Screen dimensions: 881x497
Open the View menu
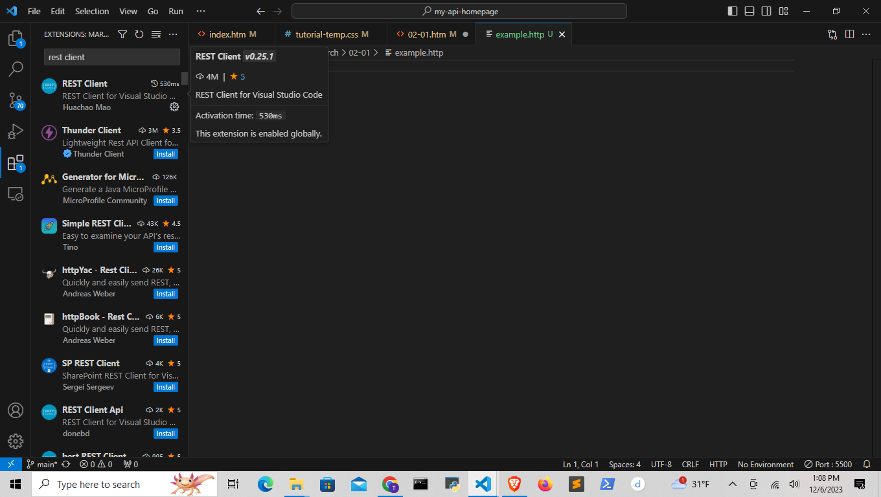point(128,12)
